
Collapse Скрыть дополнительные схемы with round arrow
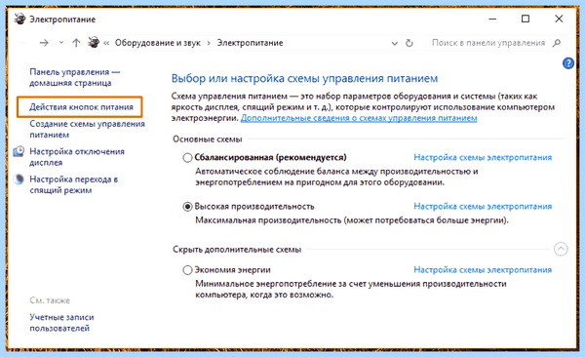click(x=561, y=249)
